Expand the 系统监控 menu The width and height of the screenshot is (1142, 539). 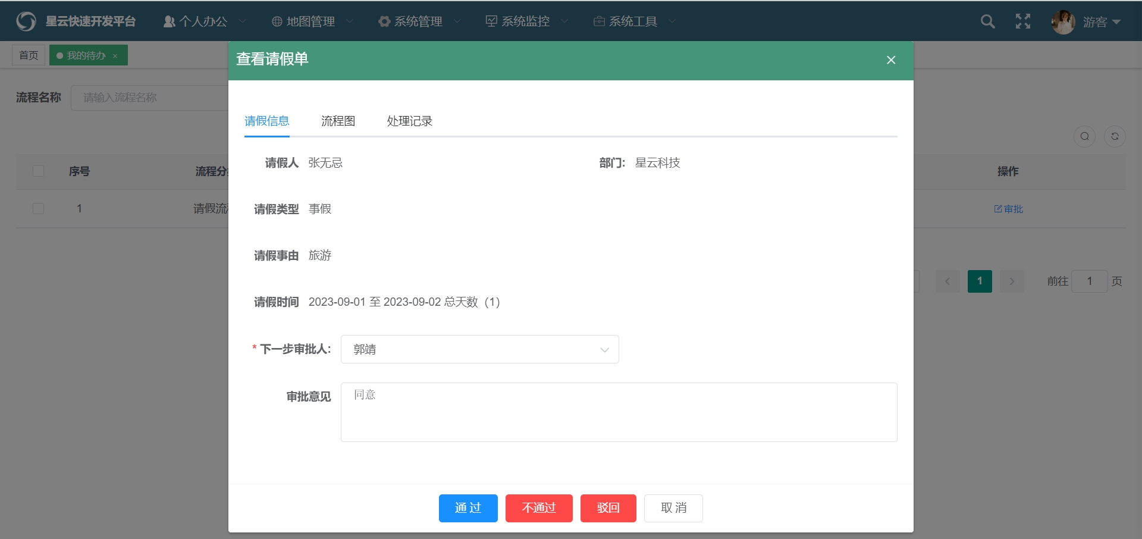click(x=526, y=21)
